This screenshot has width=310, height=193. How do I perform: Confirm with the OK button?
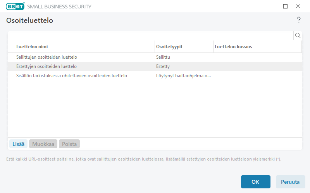point(255,181)
